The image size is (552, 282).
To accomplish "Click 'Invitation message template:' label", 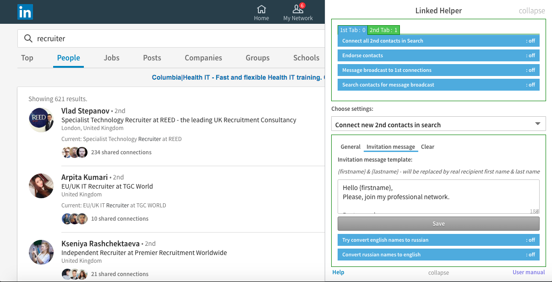I will click(x=375, y=160).
